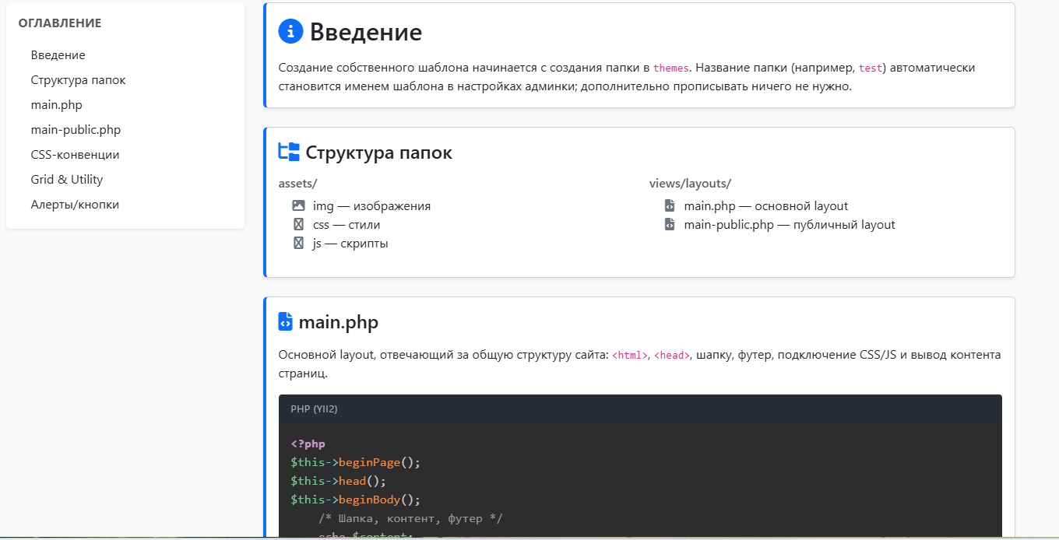
Task: Open Введение in the table of contents
Action: pos(58,55)
